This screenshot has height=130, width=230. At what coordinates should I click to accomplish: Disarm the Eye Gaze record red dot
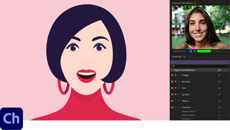coord(176,81)
